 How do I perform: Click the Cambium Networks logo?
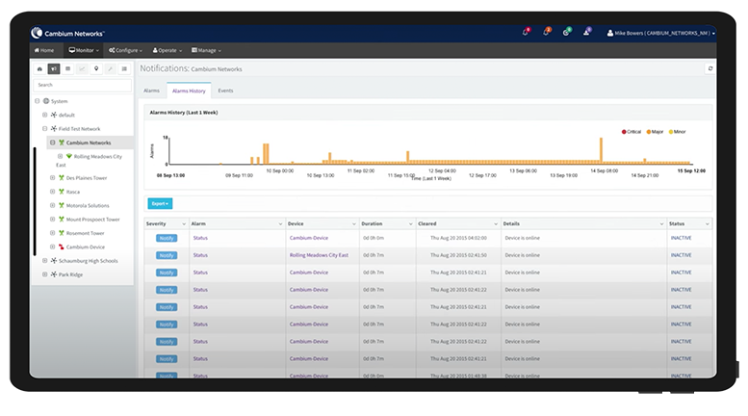(66, 34)
